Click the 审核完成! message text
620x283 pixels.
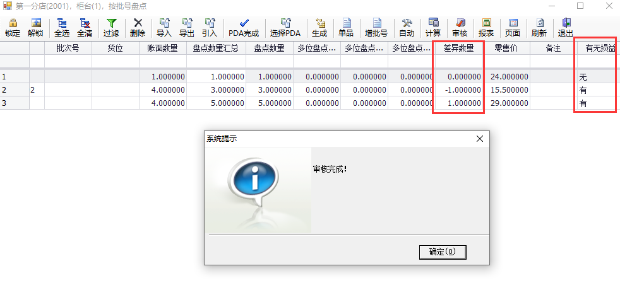pyautogui.click(x=330, y=169)
